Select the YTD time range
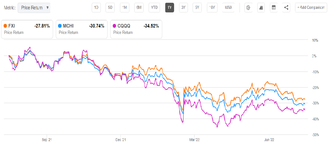Image resolution: width=328 pixels, height=143 pixels. [154, 7]
